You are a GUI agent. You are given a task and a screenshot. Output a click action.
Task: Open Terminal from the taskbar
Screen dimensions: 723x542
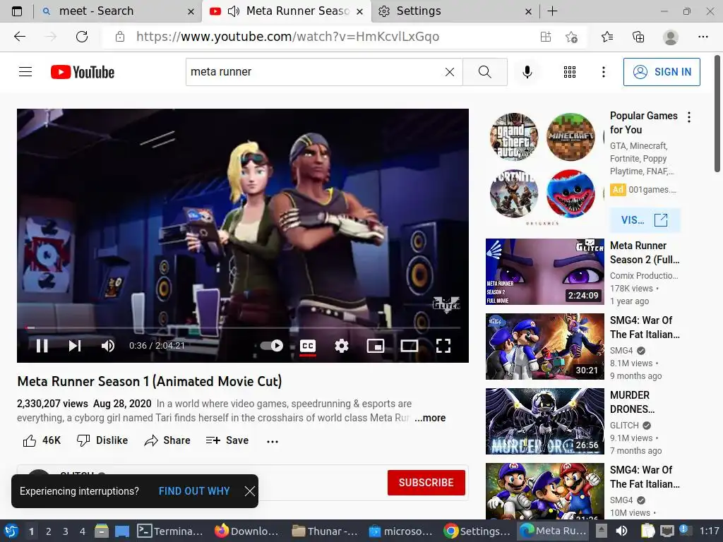(x=169, y=531)
